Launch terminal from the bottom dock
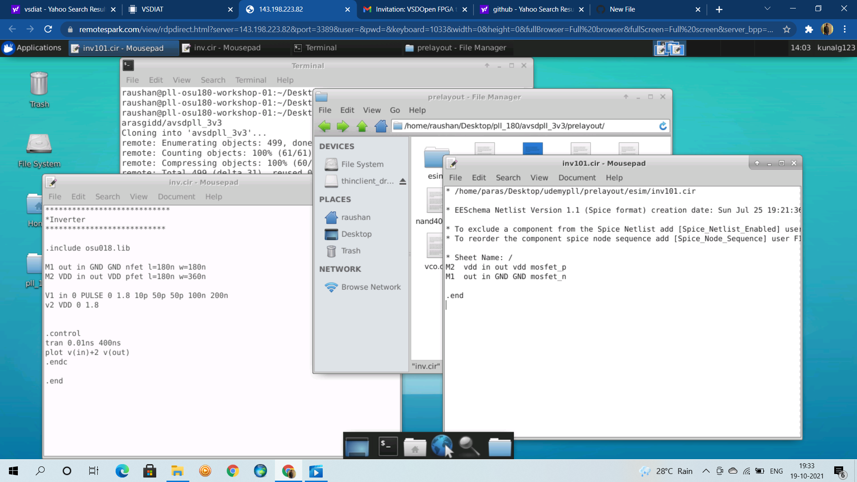This screenshot has height=482, width=857. pos(388,446)
